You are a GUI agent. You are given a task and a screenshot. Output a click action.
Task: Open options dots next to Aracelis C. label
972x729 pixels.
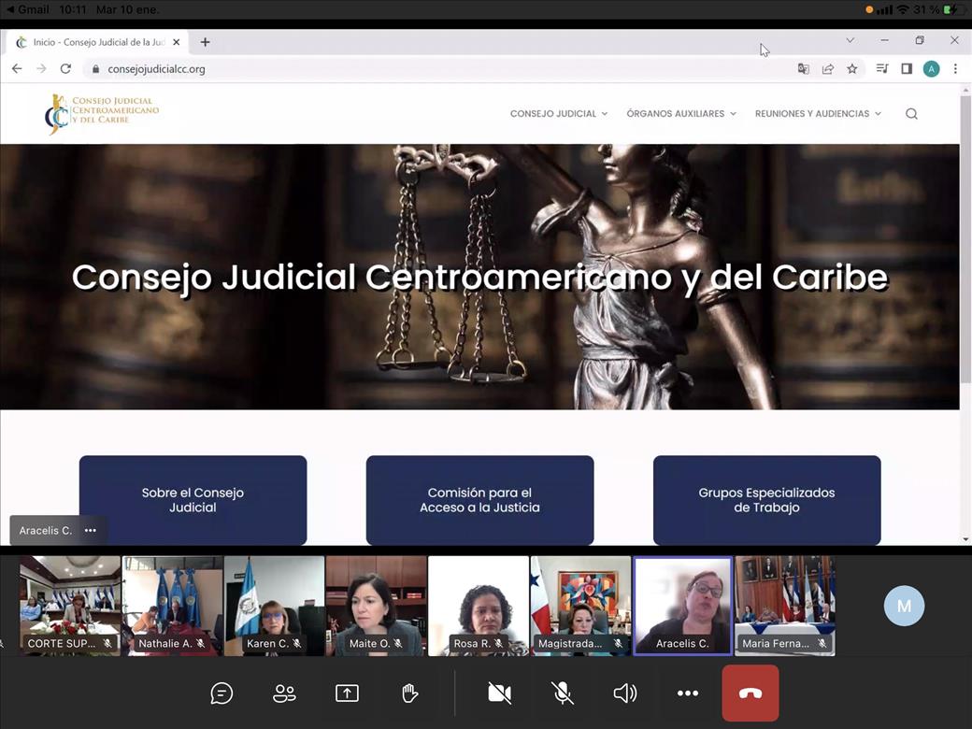91,531
